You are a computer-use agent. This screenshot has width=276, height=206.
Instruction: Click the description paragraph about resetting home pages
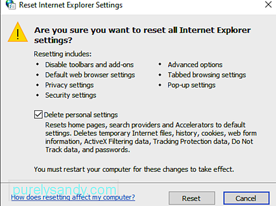(x=151, y=137)
